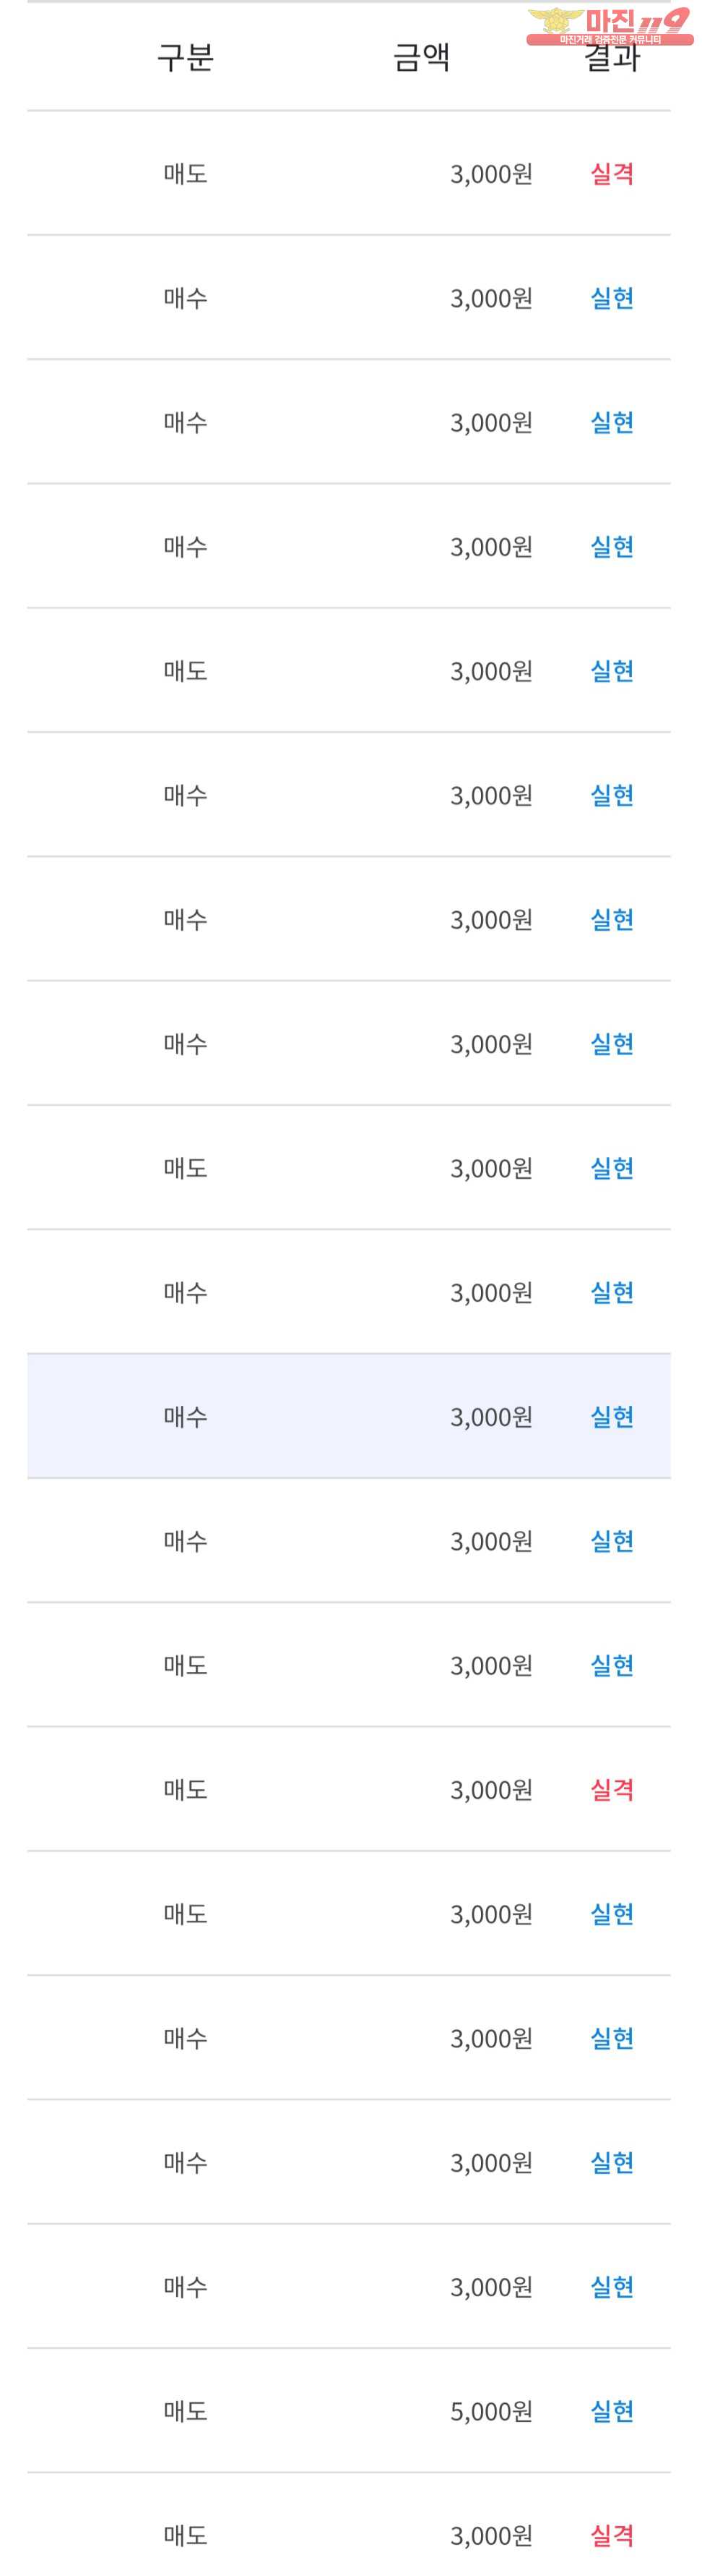Click the 매도 label in the first row

tap(186, 174)
